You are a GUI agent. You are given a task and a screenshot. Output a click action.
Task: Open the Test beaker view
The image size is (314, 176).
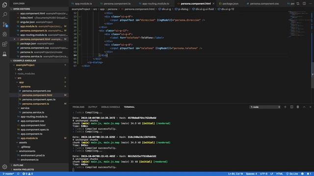point(4,54)
